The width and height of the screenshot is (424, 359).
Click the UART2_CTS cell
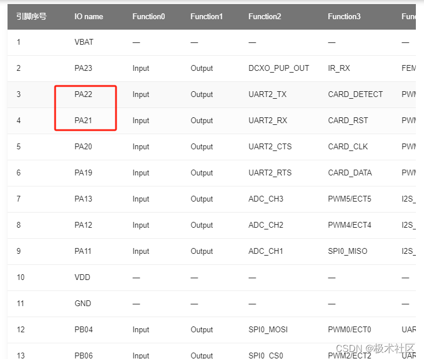tap(270, 146)
